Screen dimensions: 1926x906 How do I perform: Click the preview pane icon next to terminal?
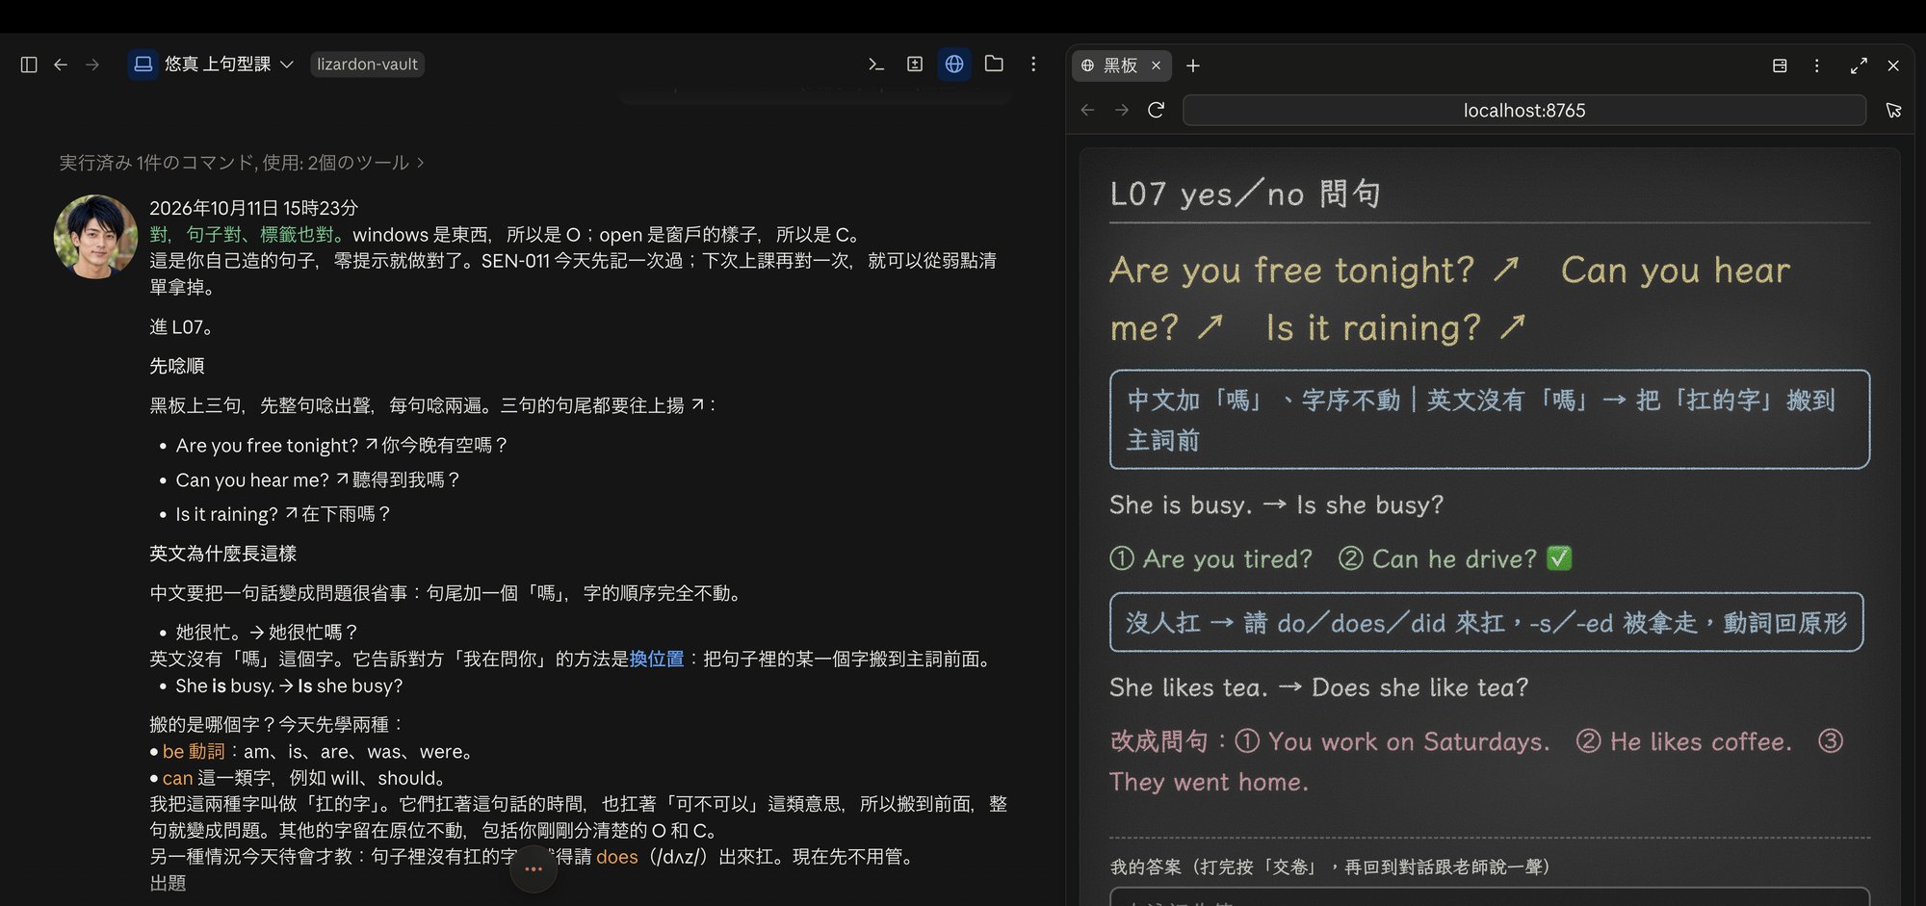(x=915, y=65)
